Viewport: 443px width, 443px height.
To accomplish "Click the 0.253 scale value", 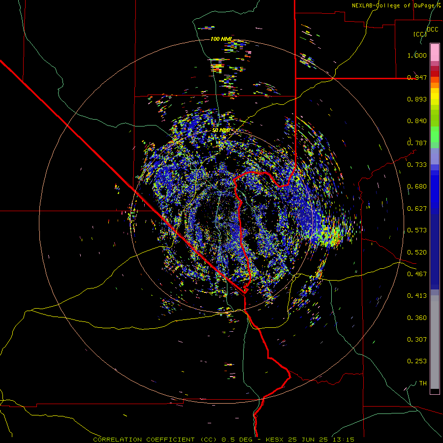I will point(417,361).
